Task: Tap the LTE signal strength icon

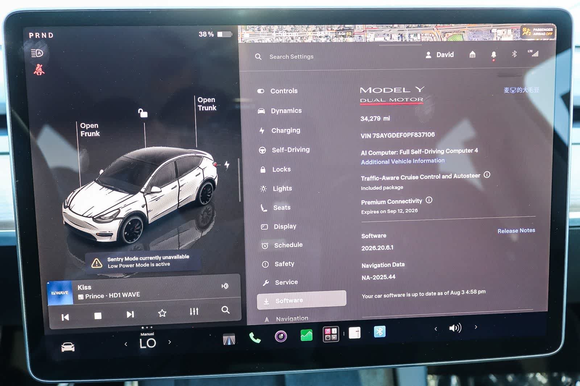Action: tap(533, 53)
